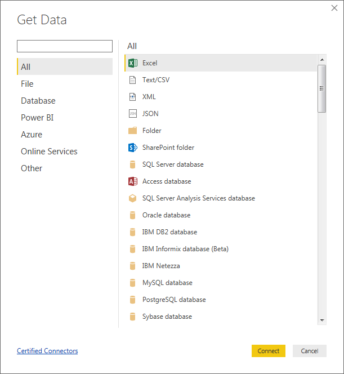344x374 pixels.
Task: Select Sybase database label
Action: (x=167, y=317)
